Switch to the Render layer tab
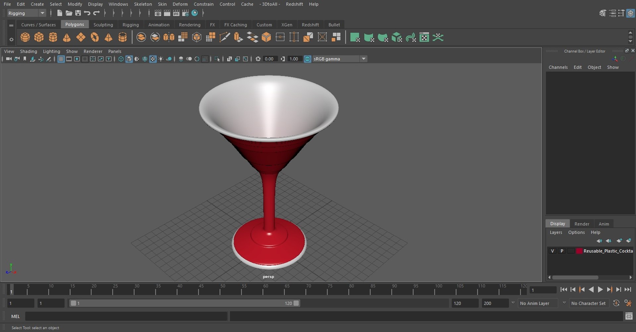636x332 pixels. coord(582,224)
